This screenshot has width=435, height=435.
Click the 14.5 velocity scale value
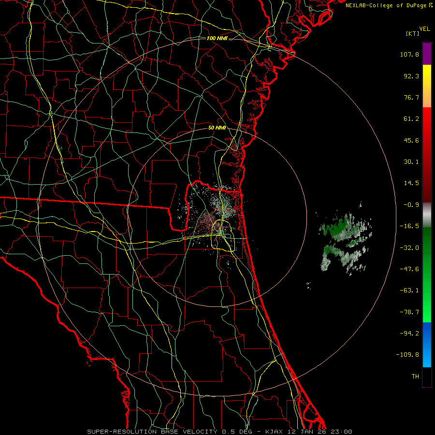pos(411,183)
